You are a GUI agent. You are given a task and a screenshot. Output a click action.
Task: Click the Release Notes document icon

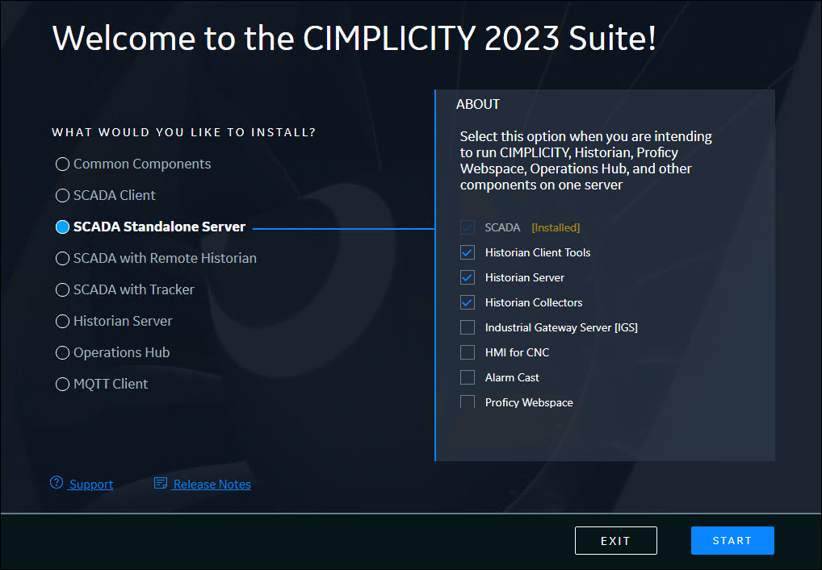161,483
